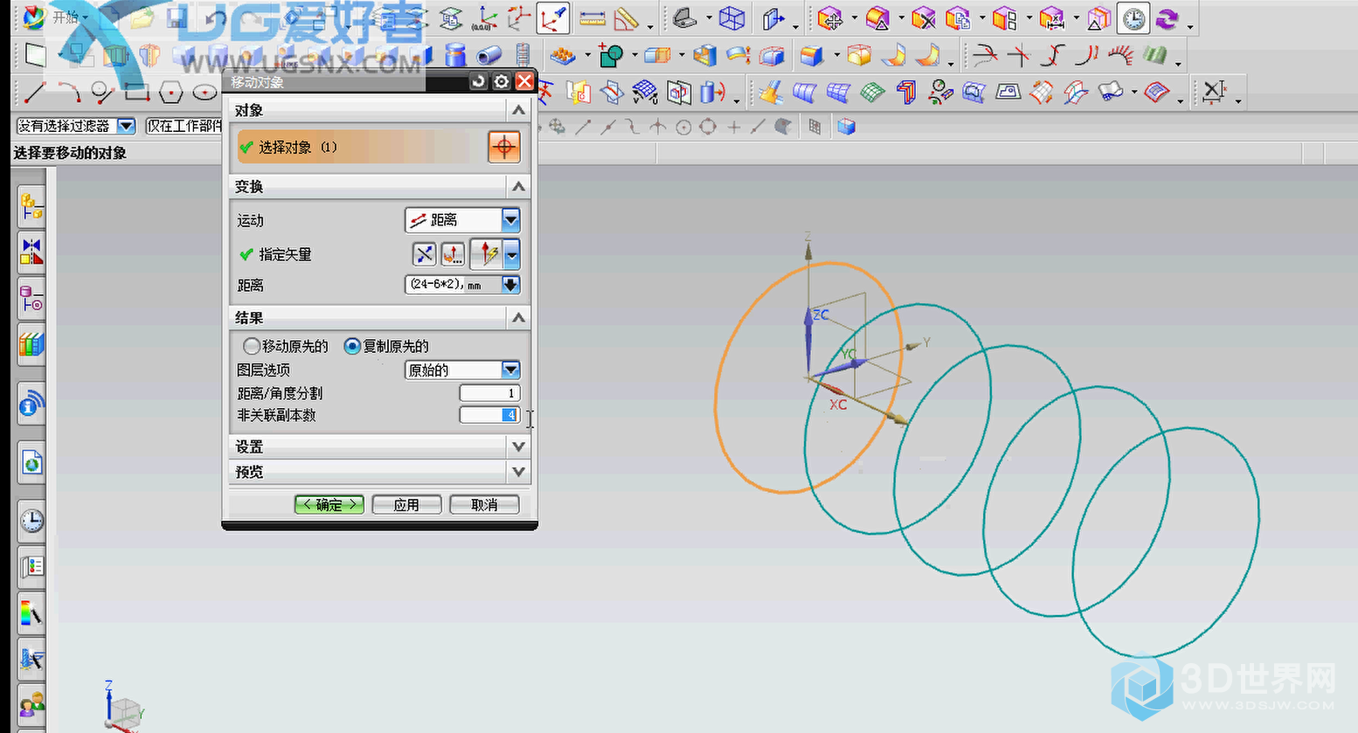Select the Measure Distance tool
1358x733 pixels.
592,18
